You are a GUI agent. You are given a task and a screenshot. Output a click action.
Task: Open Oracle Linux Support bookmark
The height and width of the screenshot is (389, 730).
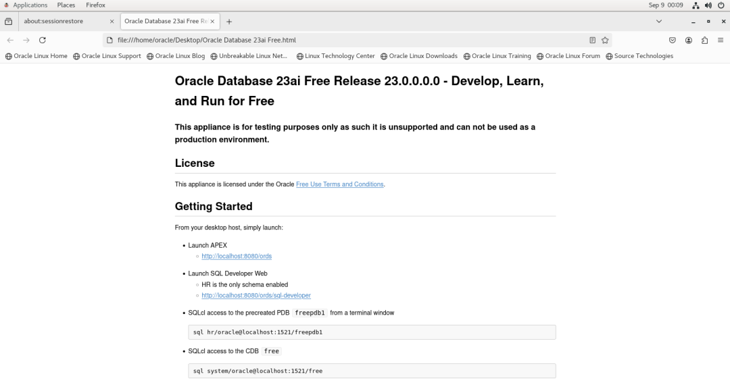pos(107,56)
